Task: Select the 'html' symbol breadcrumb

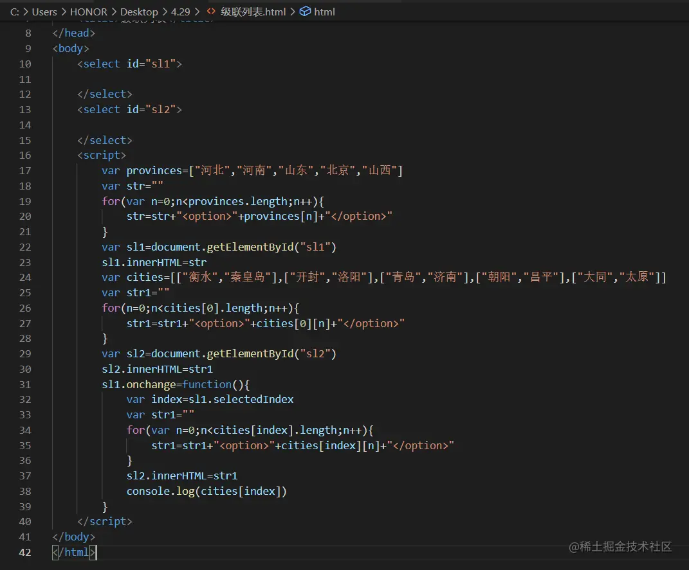Action: pos(324,12)
